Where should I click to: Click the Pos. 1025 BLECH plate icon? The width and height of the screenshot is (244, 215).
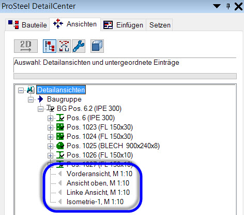60,146
